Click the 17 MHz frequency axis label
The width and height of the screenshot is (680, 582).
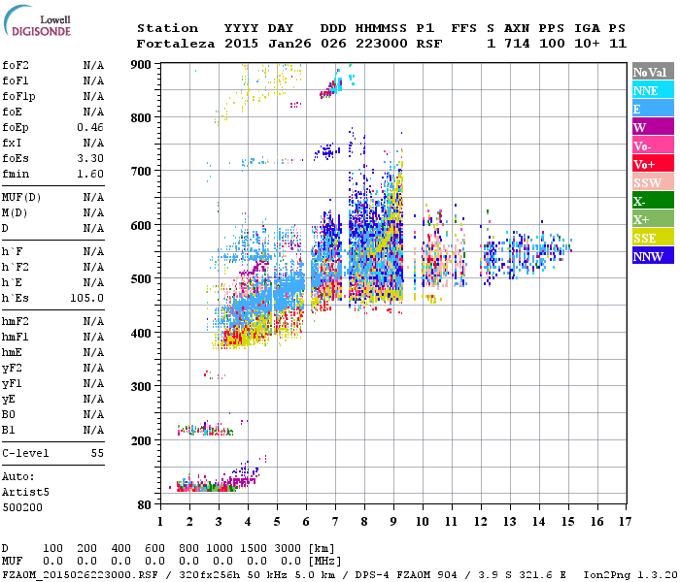point(625,522)
